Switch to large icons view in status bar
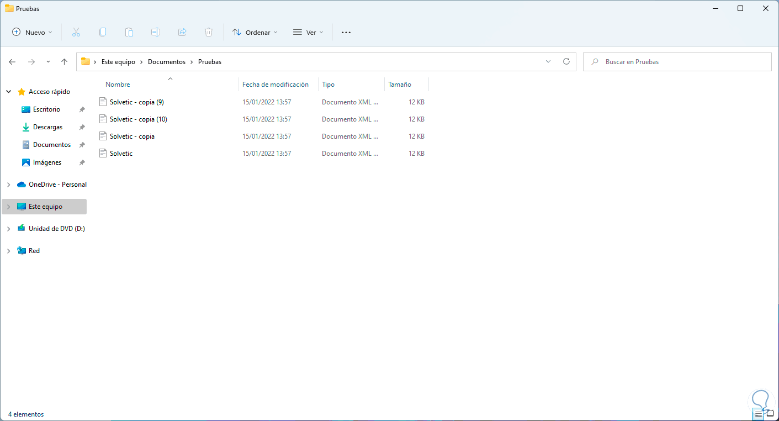This screenshot has width=779, height=421. coord(770,414)
